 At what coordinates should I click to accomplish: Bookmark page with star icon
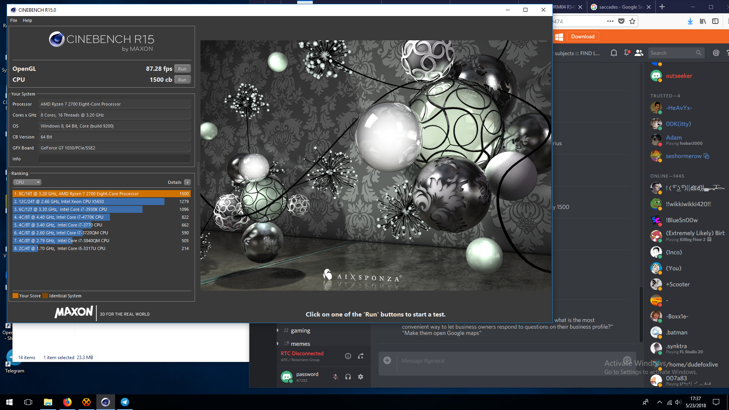tap(632, 21)
